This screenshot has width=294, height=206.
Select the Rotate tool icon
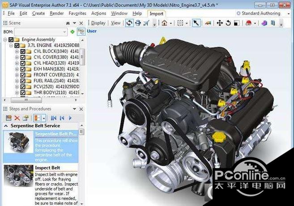pyautogui.click(x=228, y=23)
